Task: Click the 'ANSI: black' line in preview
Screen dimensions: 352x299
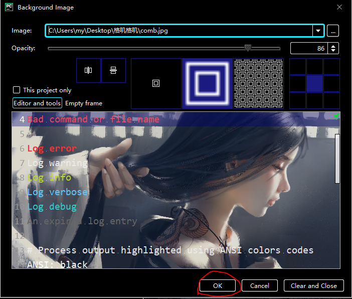Action: (x=57, y=264)
